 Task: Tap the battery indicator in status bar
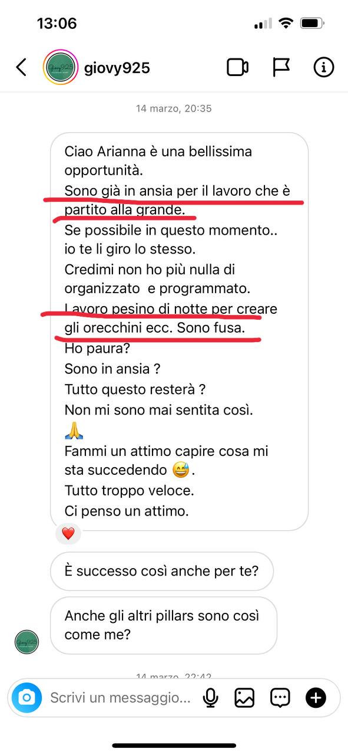click(313, 24)
